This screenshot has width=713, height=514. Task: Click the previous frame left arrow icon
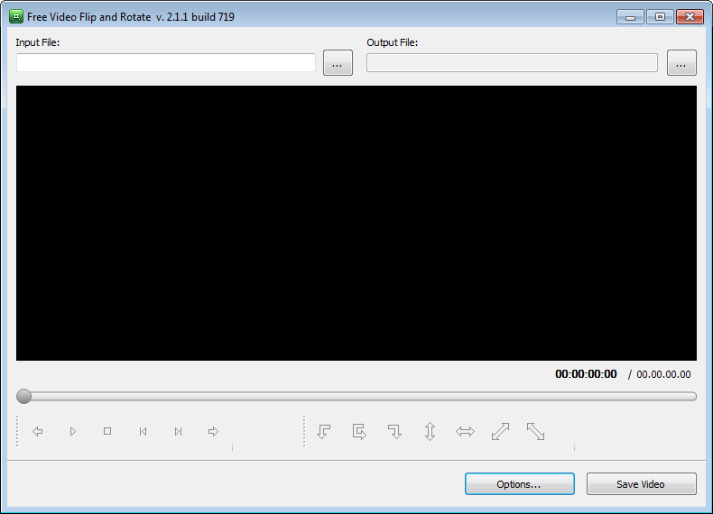(x=38, y=431)
